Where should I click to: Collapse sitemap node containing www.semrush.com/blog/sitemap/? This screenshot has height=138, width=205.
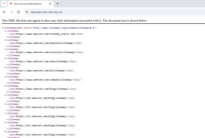(x=5, y=86)
